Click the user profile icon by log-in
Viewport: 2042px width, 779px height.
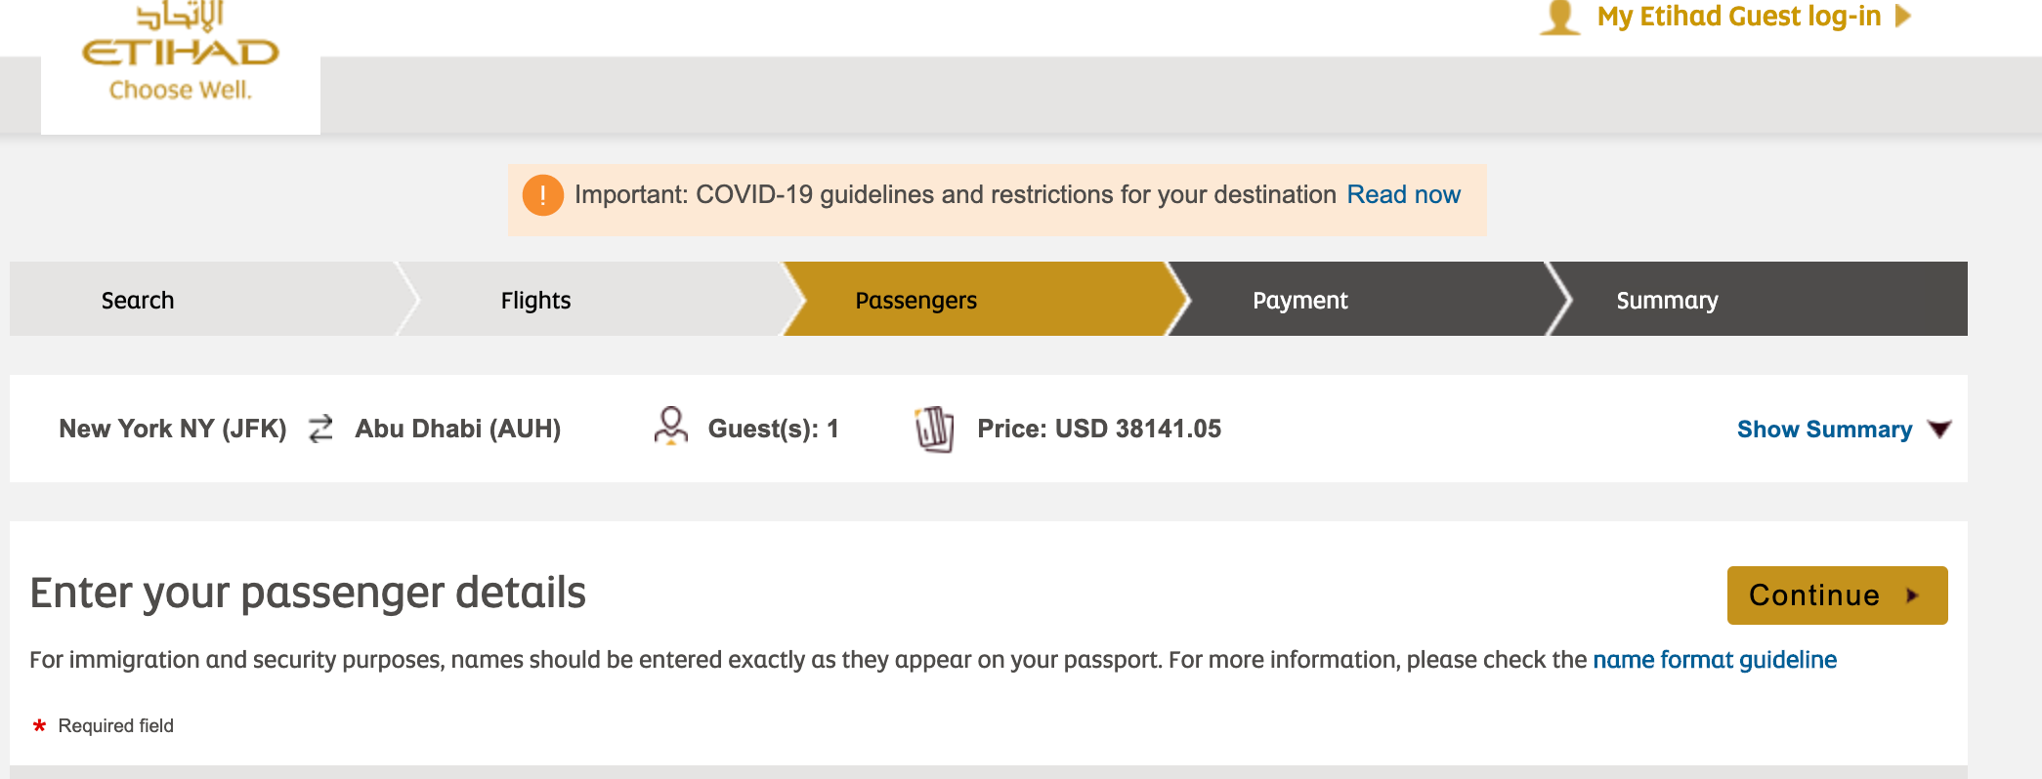1559,18
